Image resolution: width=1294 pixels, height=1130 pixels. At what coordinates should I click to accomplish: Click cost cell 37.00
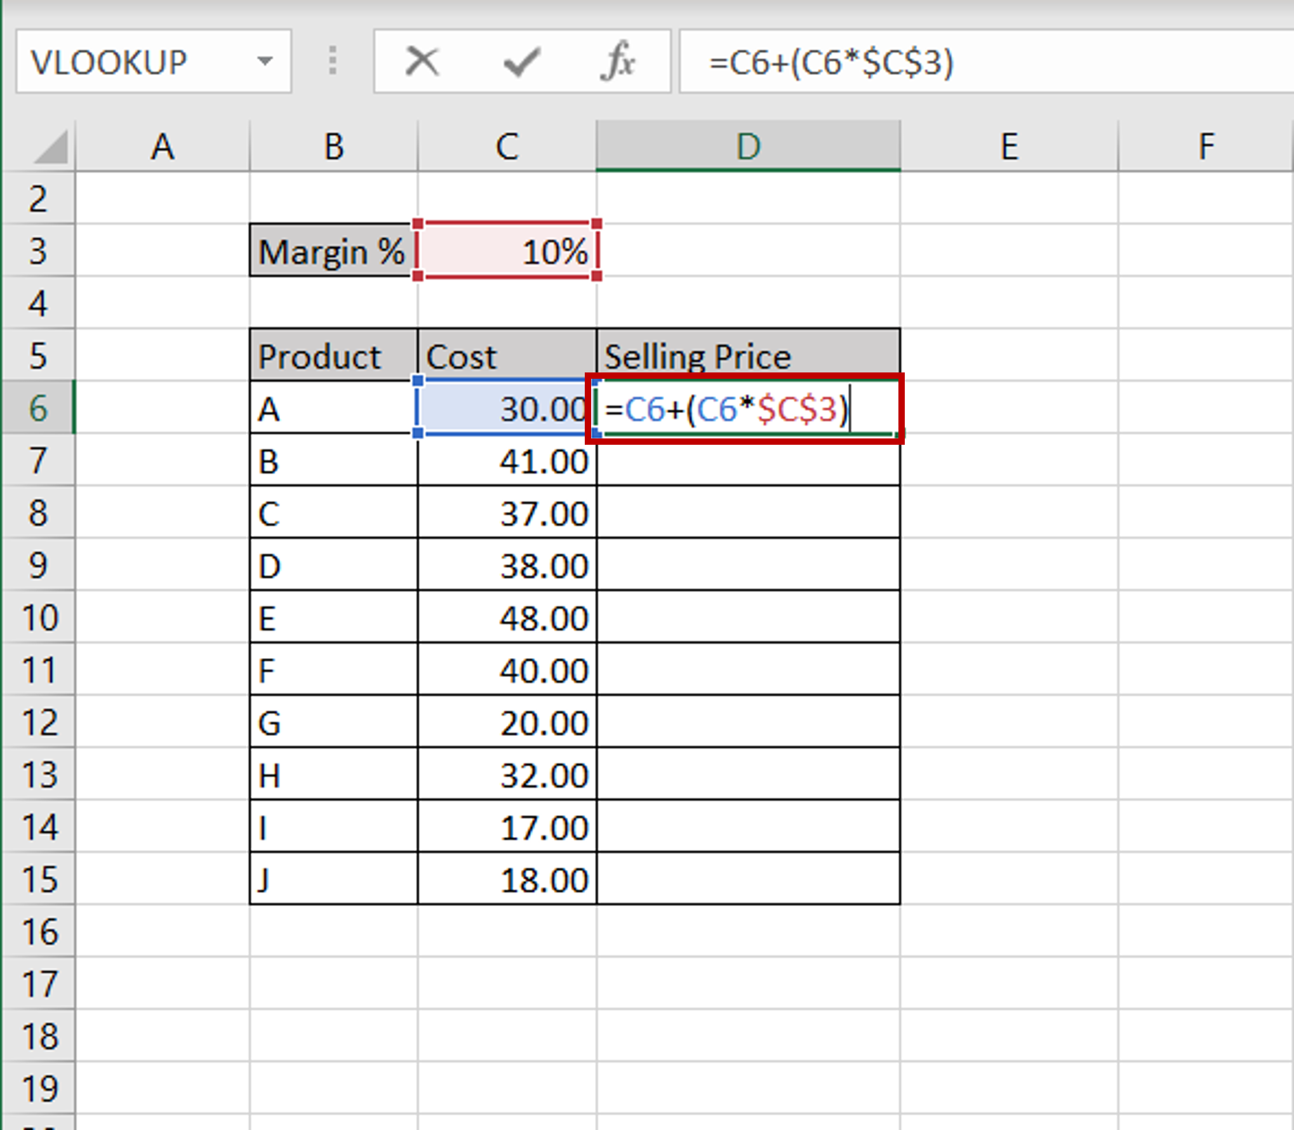tap(507, 512)
